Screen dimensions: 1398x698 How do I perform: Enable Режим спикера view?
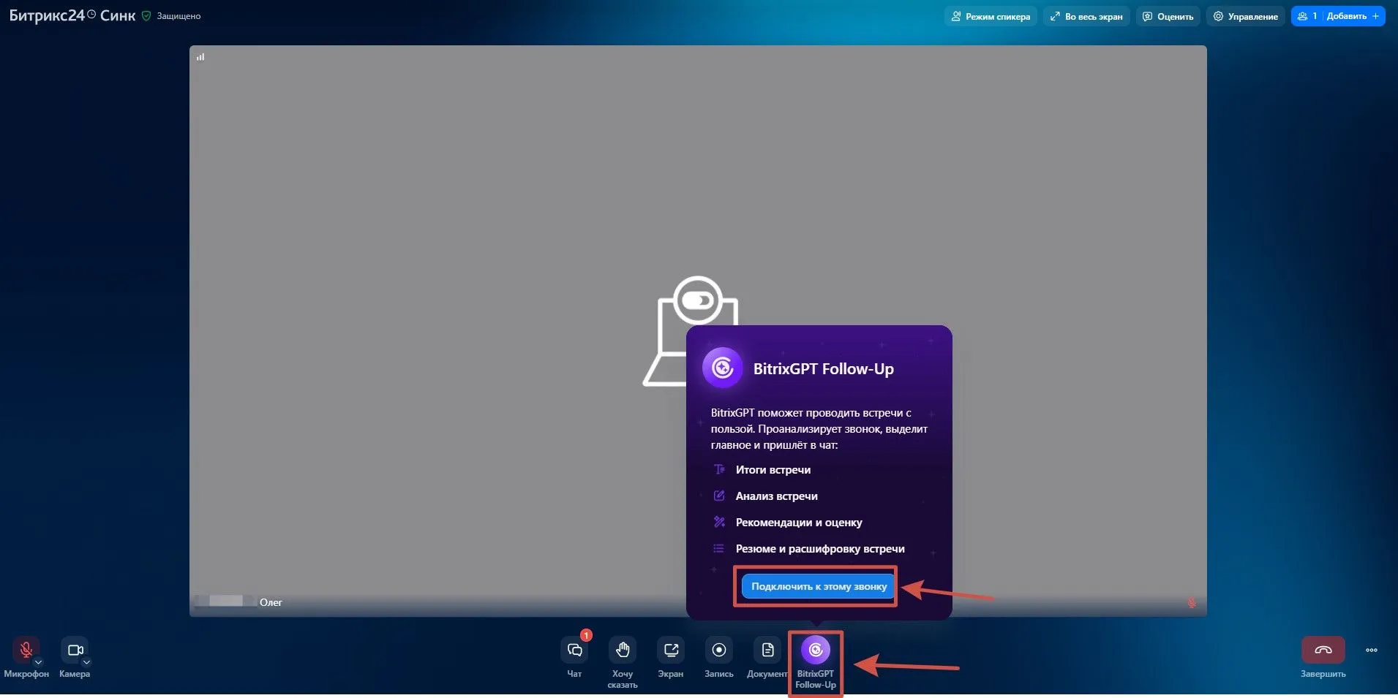point(991,16)
